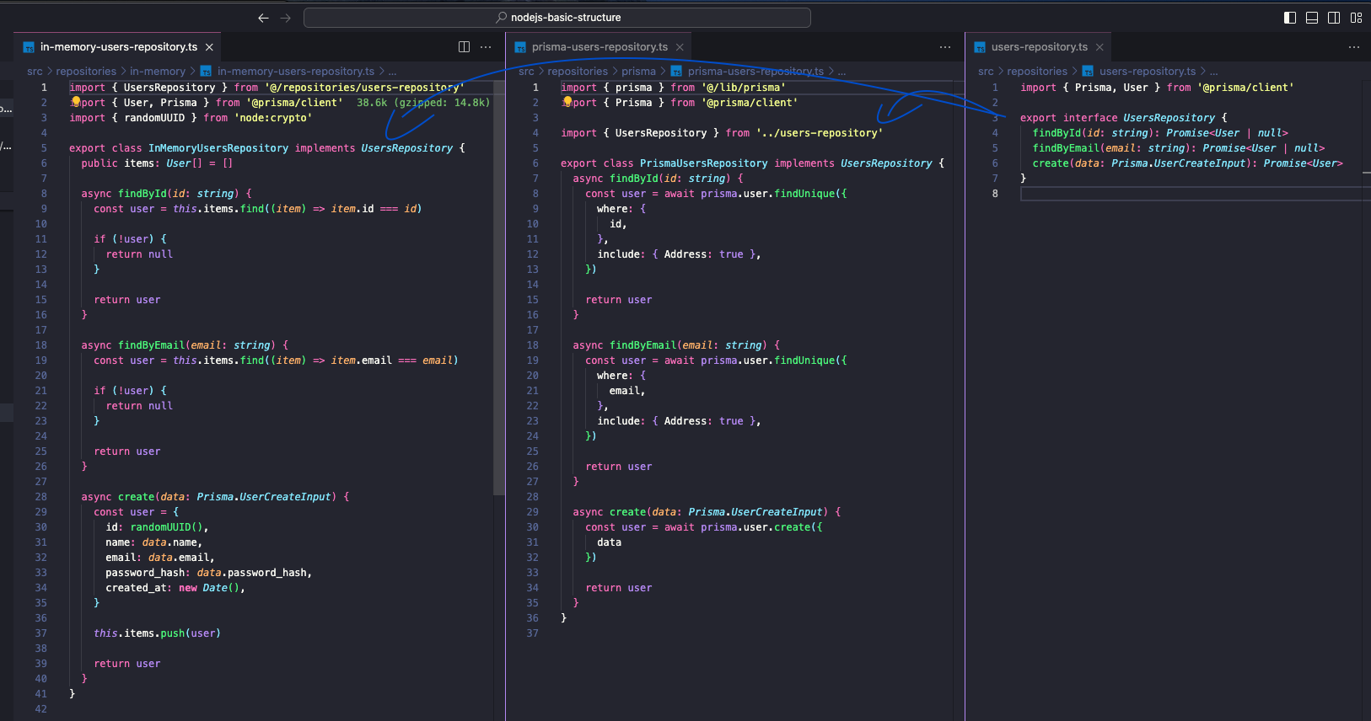Viewport: 1371px width, 721px height.
Task: Click users-repository.ts breadcrumb file
Action: tap(1148, 72)
